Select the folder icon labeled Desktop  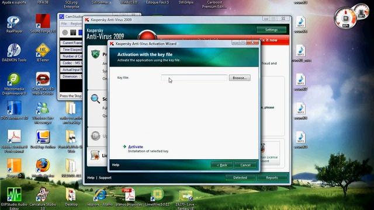(x=71, y=197)
